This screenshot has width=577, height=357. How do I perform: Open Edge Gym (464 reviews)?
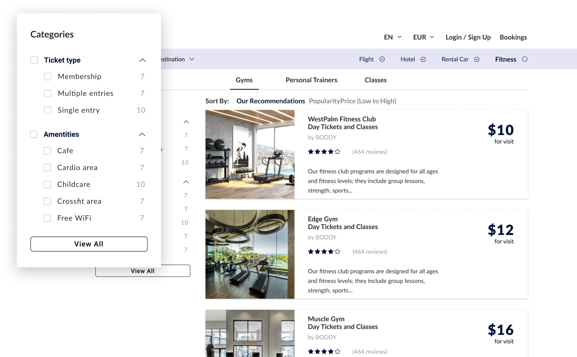pos(370,252)
